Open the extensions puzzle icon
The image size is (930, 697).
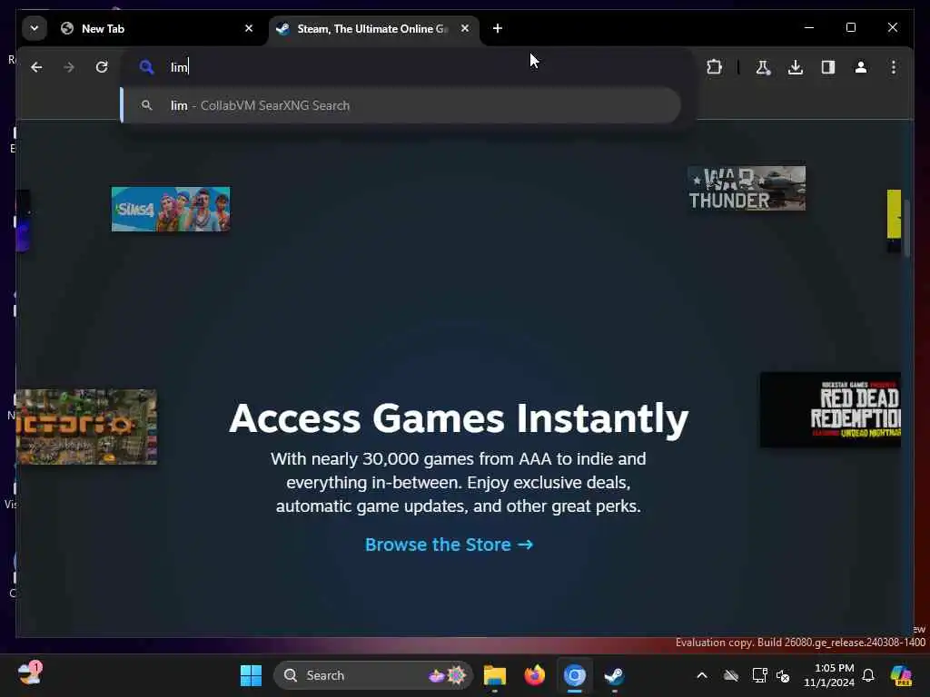(714, 67)
